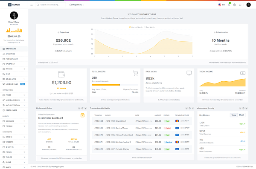This screenshot has height=169, width=256.
Task: Click the Page Views monitor icon
Action: [x=189, y=73]
